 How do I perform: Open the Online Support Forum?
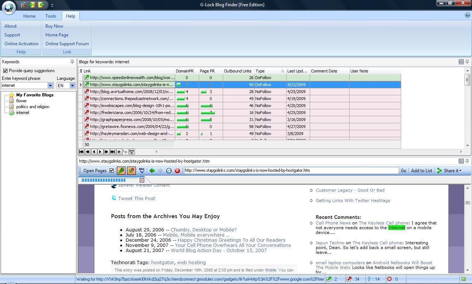(x=67, y=44)
